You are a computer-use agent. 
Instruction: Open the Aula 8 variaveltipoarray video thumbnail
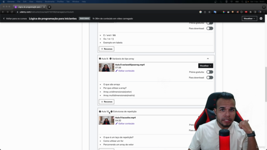coord(106,67)
